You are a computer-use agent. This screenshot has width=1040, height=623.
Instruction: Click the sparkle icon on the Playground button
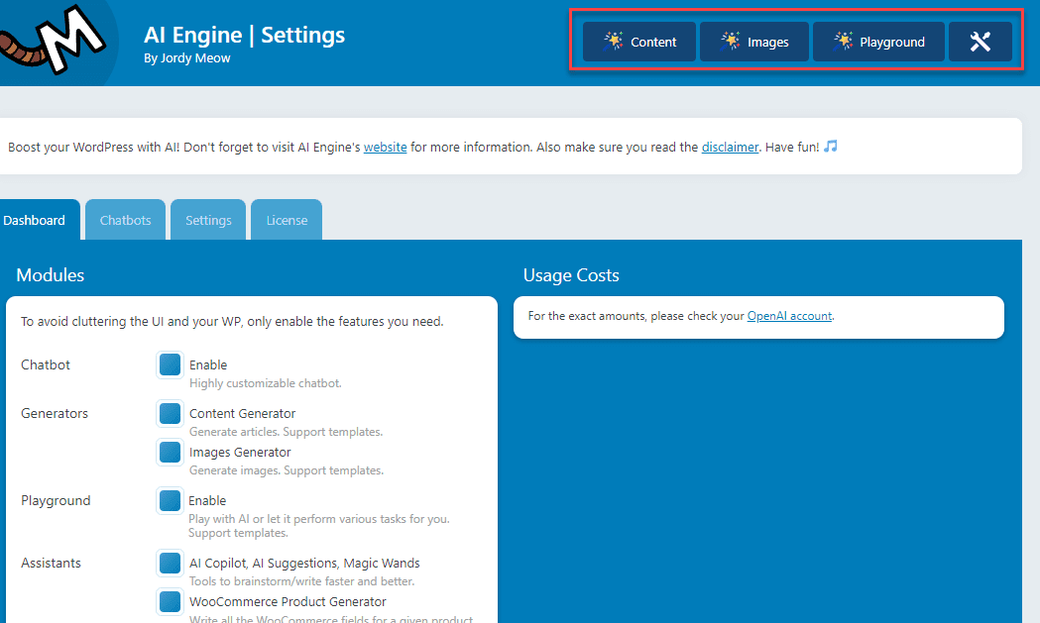pos(844,42)
